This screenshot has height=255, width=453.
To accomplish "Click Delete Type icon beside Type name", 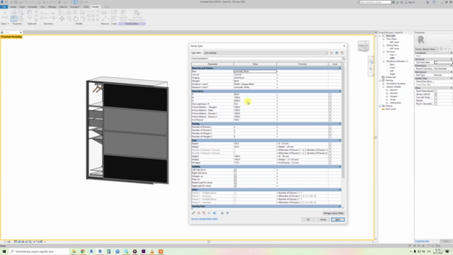I will [x=343, y=53].
